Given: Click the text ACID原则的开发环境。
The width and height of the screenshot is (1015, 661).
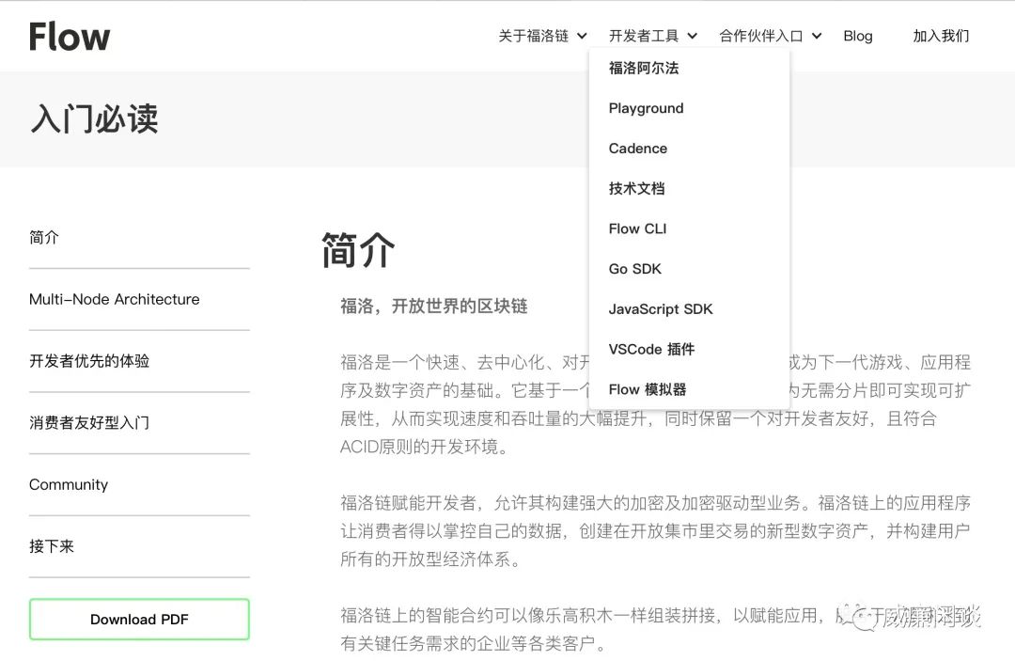Looking at the screenshot, I should (424, 447).
